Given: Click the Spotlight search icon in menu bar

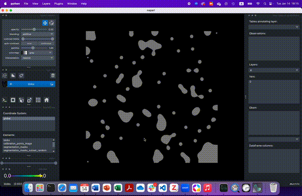Looking at the screenshot, I should [x=265, y=4].
